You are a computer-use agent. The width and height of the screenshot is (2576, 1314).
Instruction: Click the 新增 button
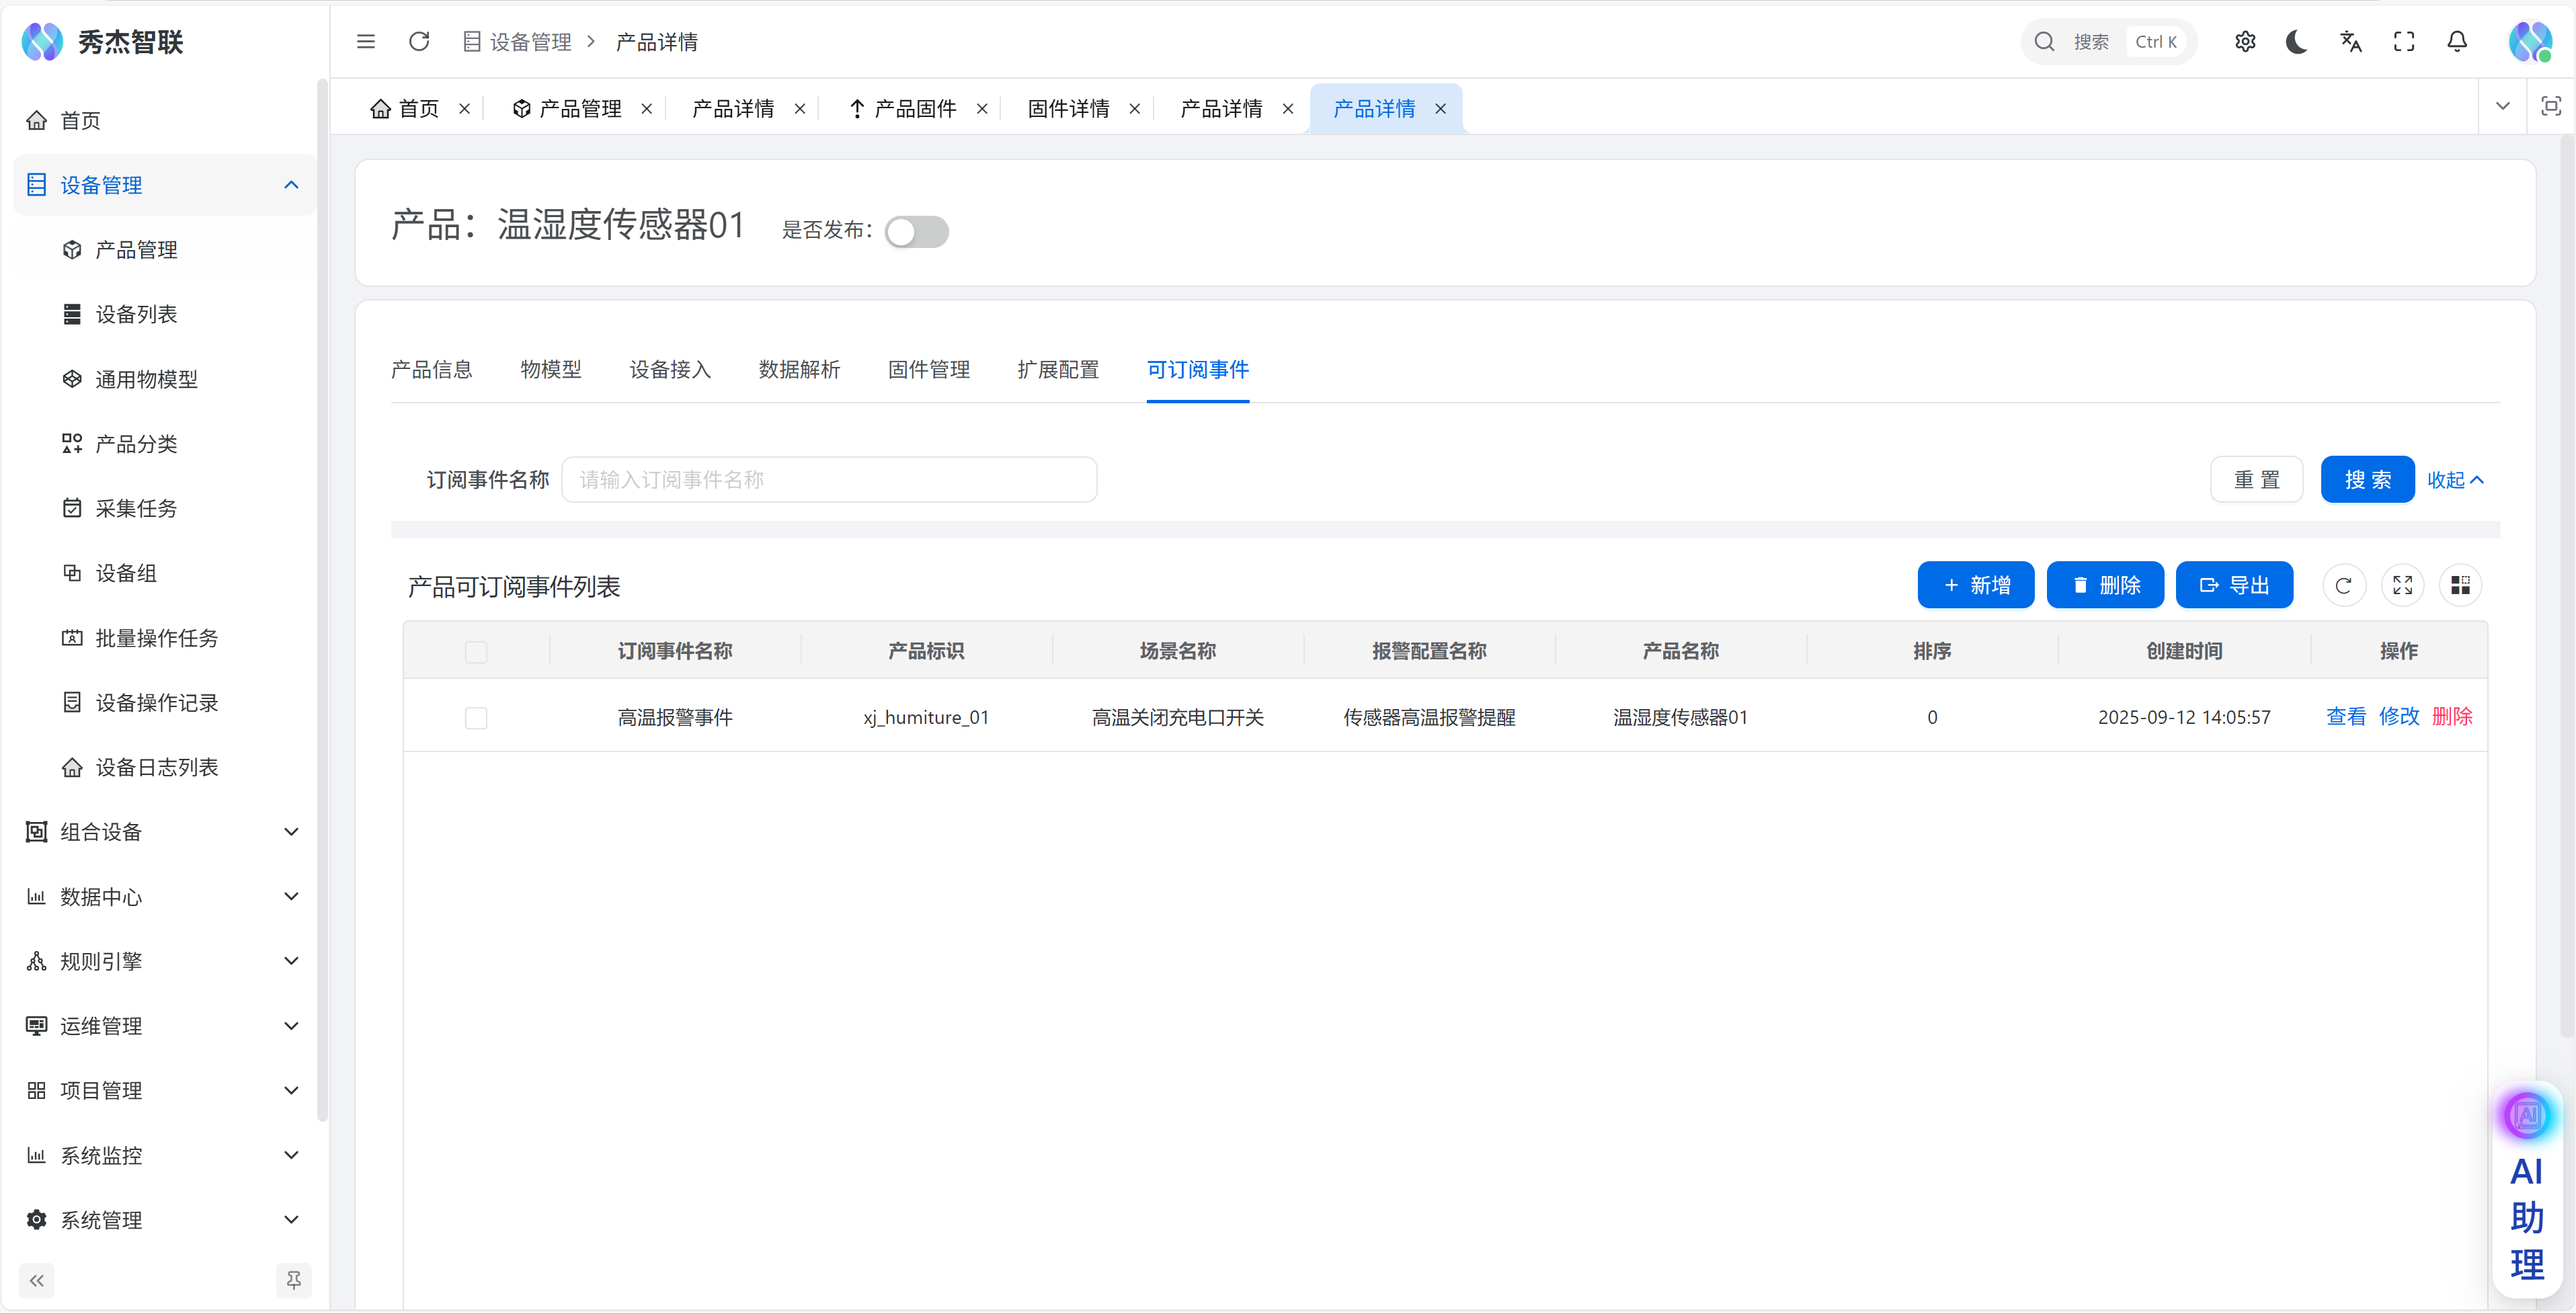click(x=1975, y=586)
